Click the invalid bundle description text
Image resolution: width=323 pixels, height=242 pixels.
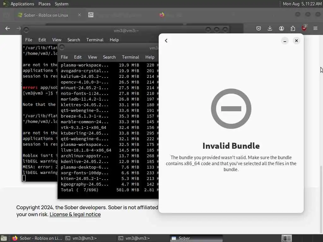point(231,164)
